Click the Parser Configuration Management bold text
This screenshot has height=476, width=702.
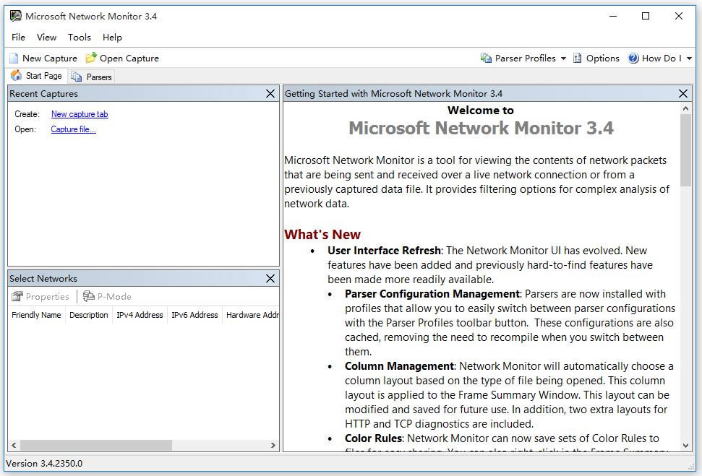pos(432,294)
